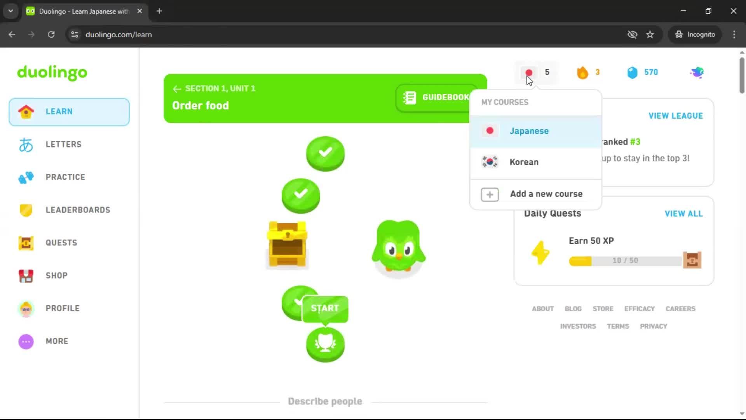Open the treasure chest on the path
This screenshot has width=746, height=420.
click(287, 245)
